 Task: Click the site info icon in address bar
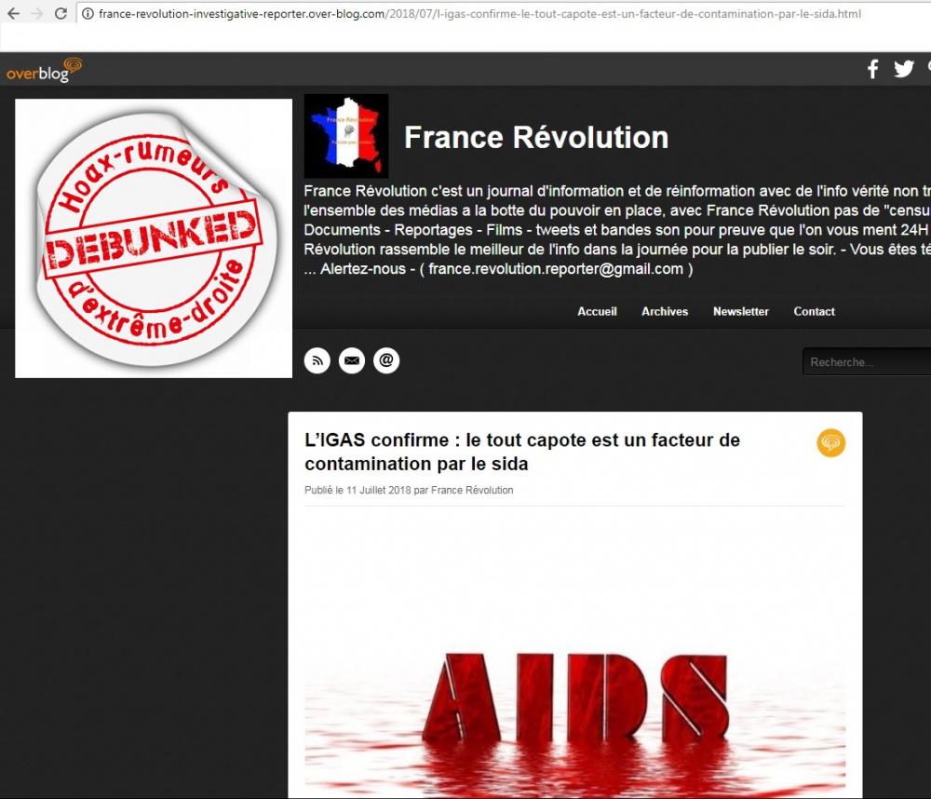(88, 14)
